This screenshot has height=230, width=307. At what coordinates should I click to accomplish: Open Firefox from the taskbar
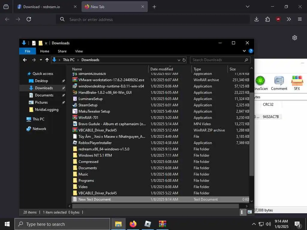pyautogui.click(x=133, y=224)
